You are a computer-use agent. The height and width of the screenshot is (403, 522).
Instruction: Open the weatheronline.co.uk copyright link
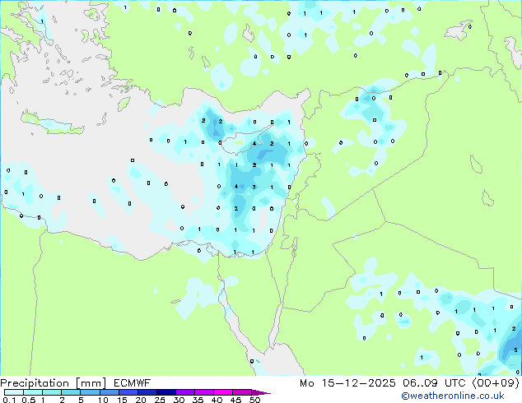(x=453, y=396)
